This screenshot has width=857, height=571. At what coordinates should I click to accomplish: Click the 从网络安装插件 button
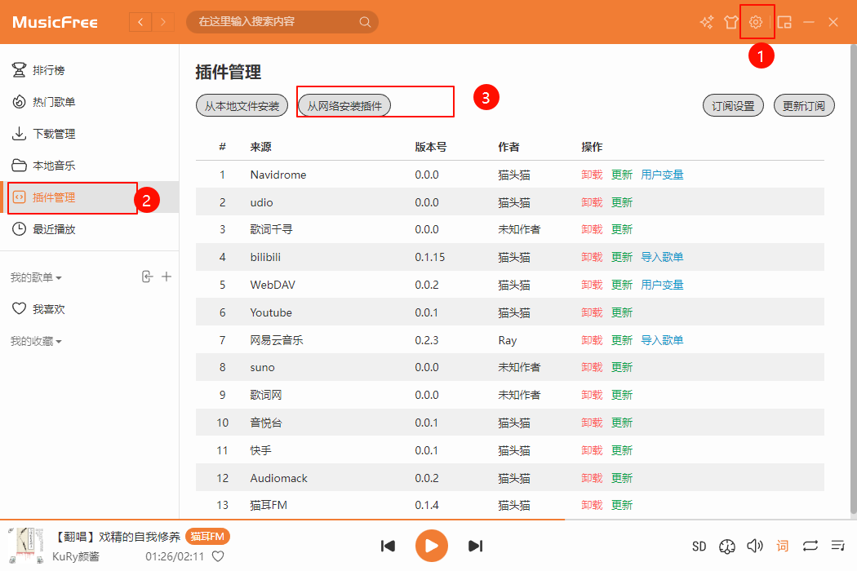pyautogui.click(x=344, y=105)
